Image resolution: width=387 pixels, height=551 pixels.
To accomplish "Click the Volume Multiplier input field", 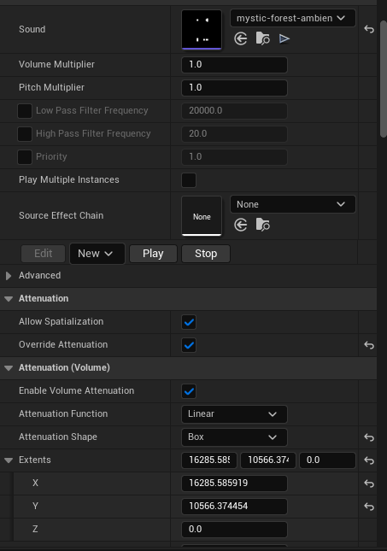I will (234, 65).
